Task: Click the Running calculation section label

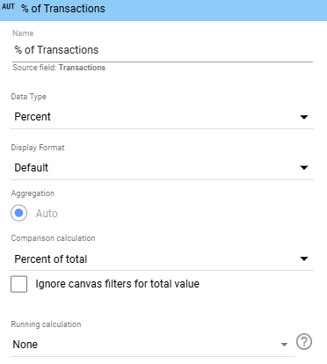Action: [46, 324]
